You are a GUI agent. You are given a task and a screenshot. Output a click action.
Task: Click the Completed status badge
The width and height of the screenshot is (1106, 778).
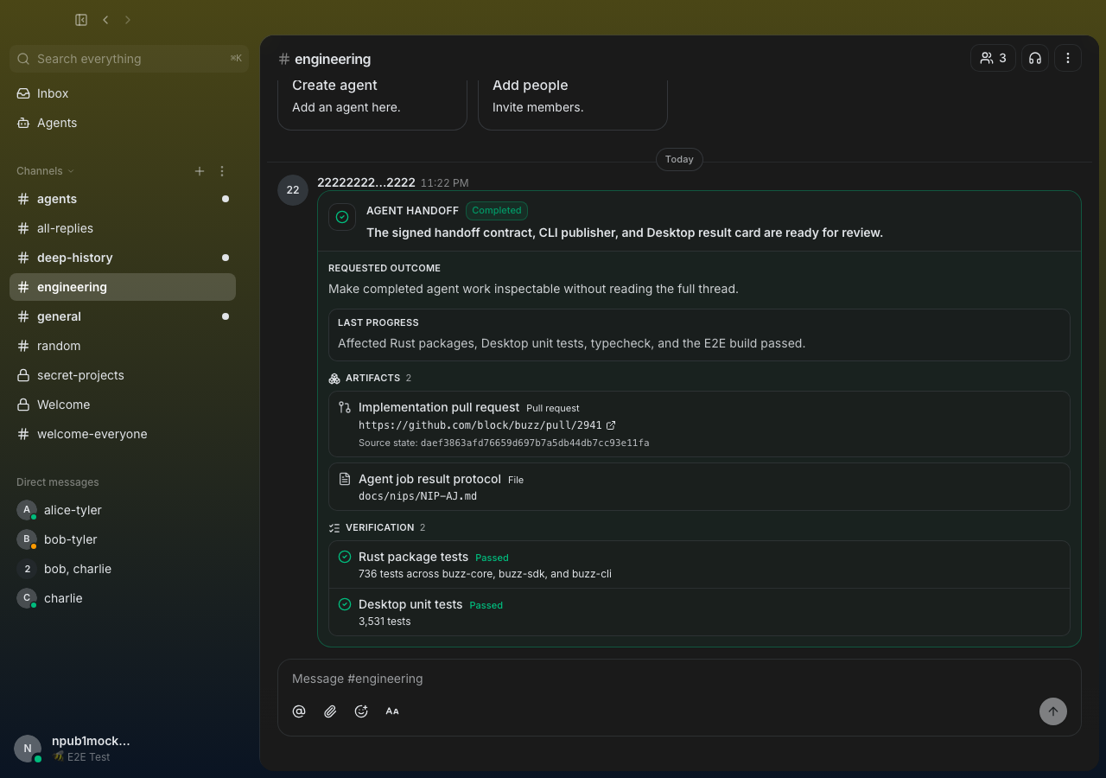497,210
